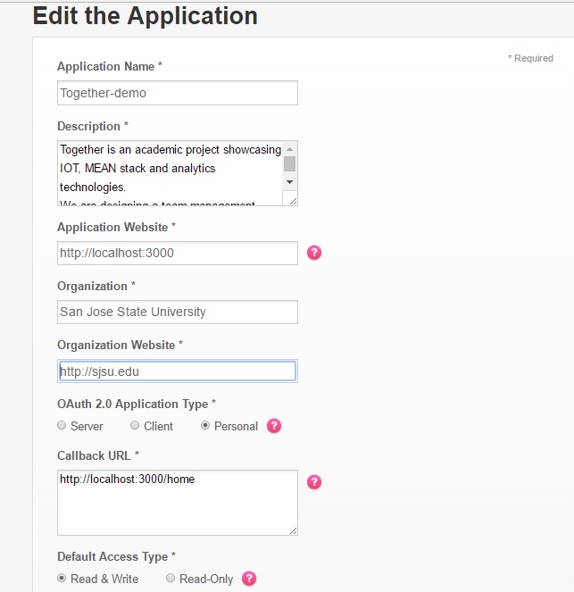Select the Personal application type
This screenshot has width=574, height=592.
pos(205,426)
